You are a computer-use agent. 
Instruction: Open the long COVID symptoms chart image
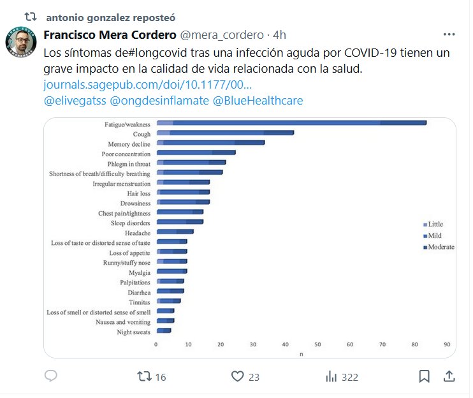click(249, 237)
